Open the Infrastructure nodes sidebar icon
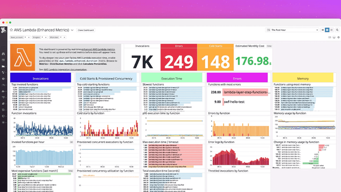This screenshot has width=341, height=192. (3, 72)
